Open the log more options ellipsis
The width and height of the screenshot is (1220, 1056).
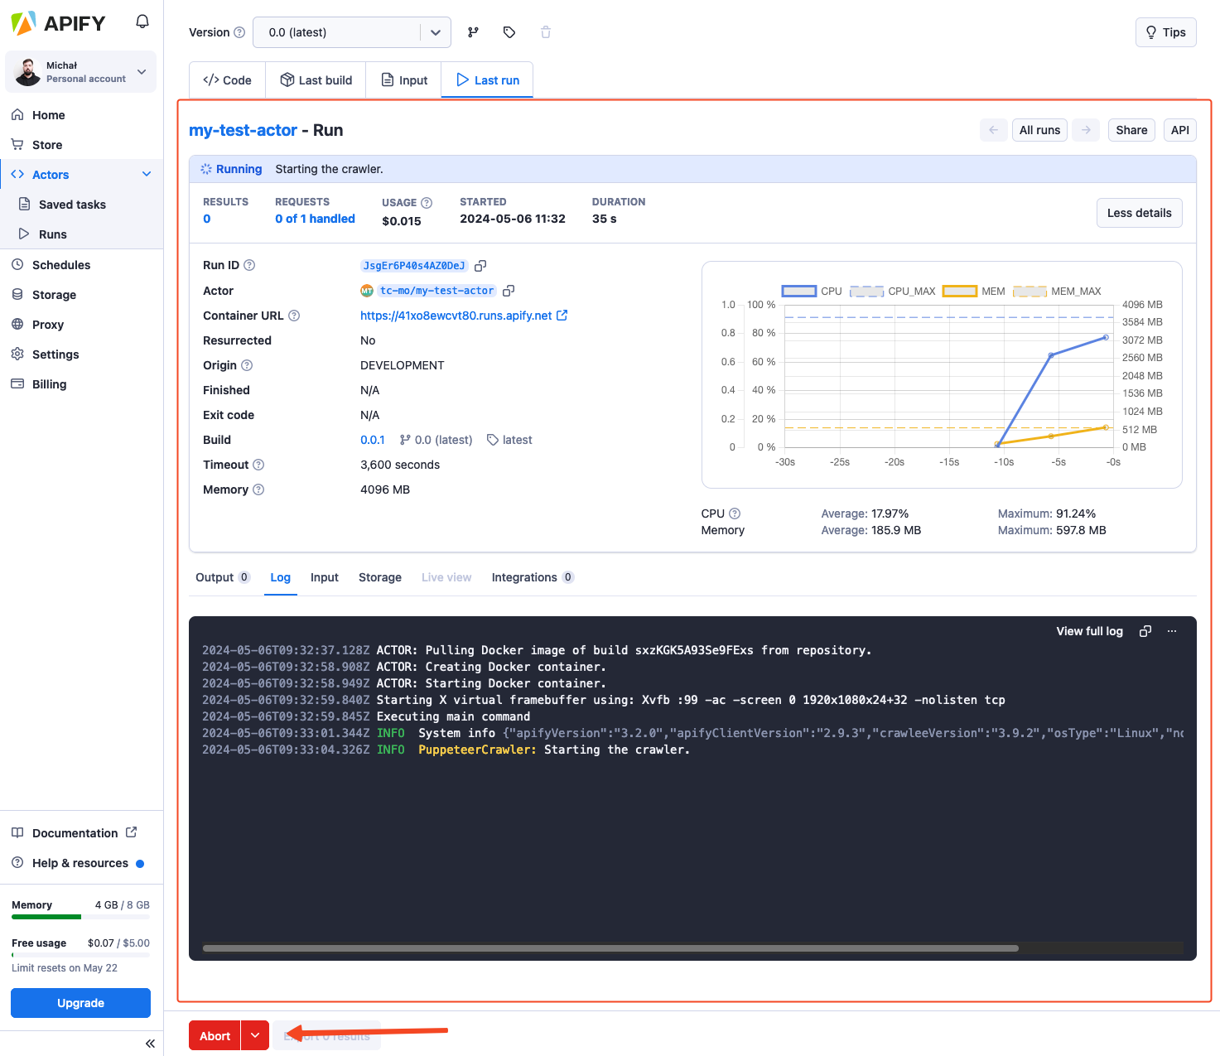1172,631
